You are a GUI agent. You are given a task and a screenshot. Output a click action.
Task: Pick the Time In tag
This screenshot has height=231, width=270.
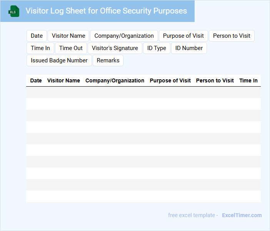click(x=40, y=48)
